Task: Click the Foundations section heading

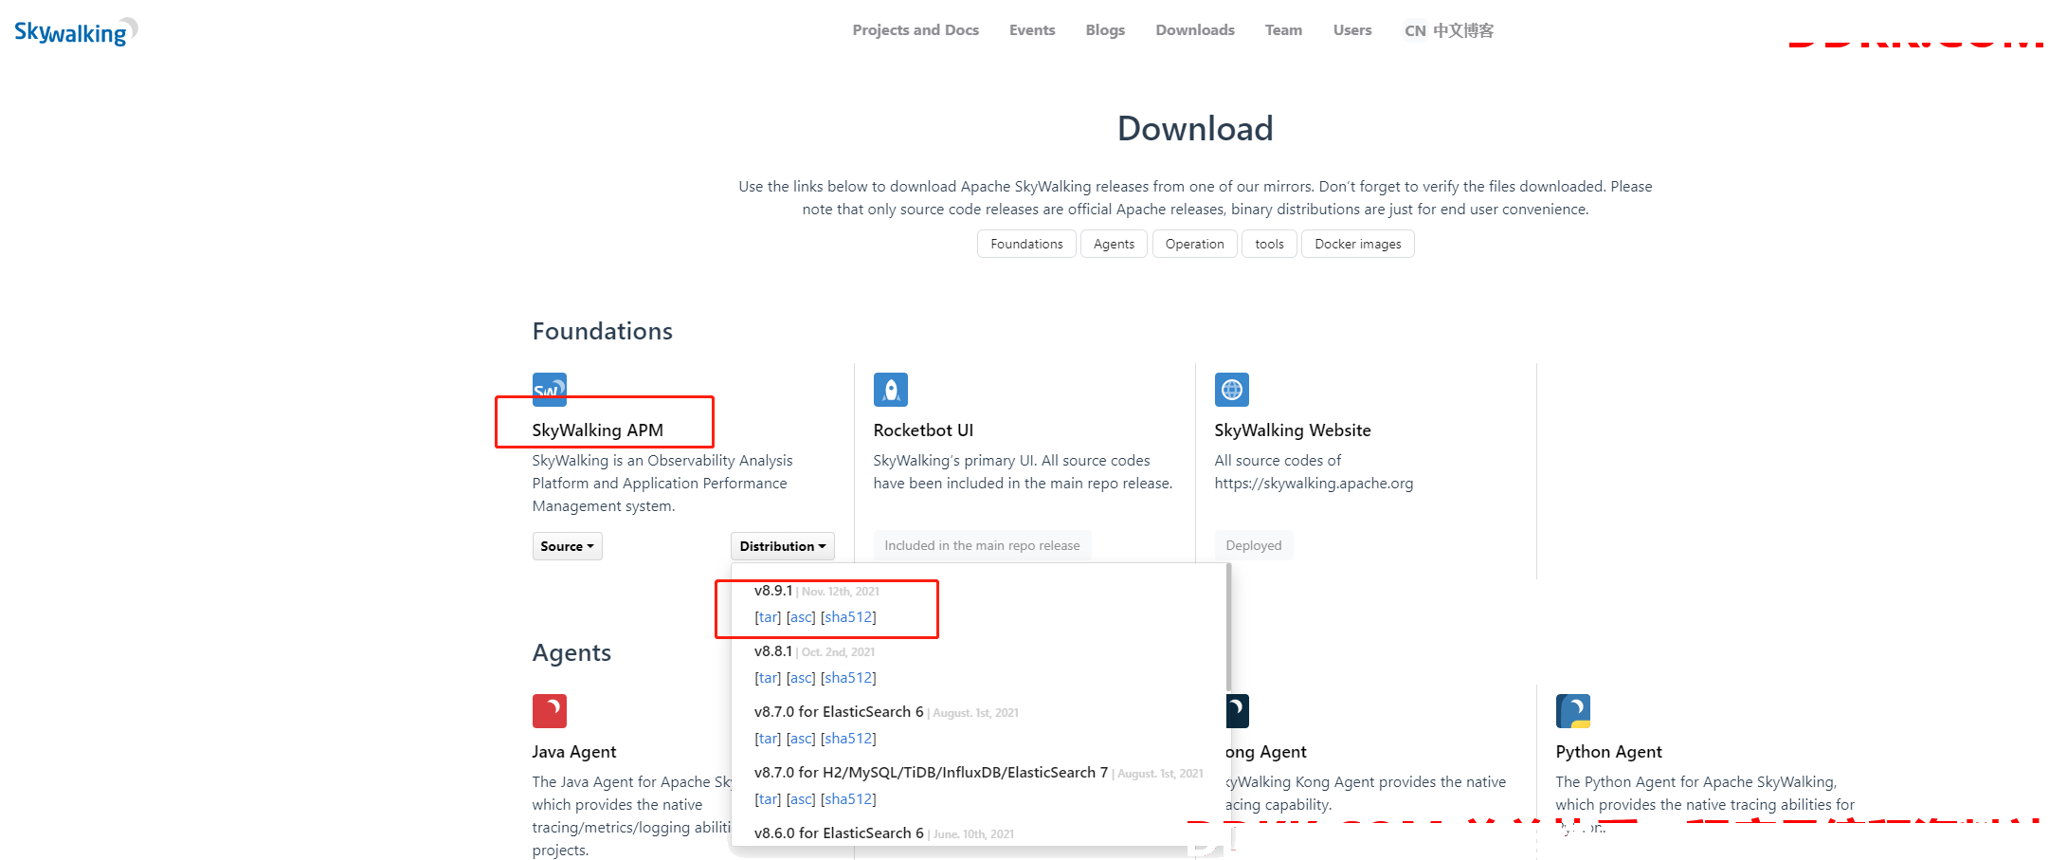Action: 603,331
